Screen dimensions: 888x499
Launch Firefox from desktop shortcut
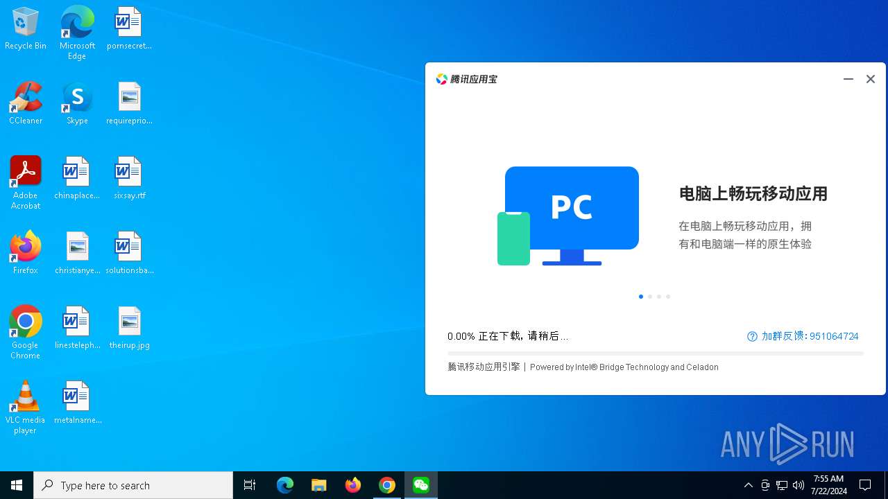point(26,253)
